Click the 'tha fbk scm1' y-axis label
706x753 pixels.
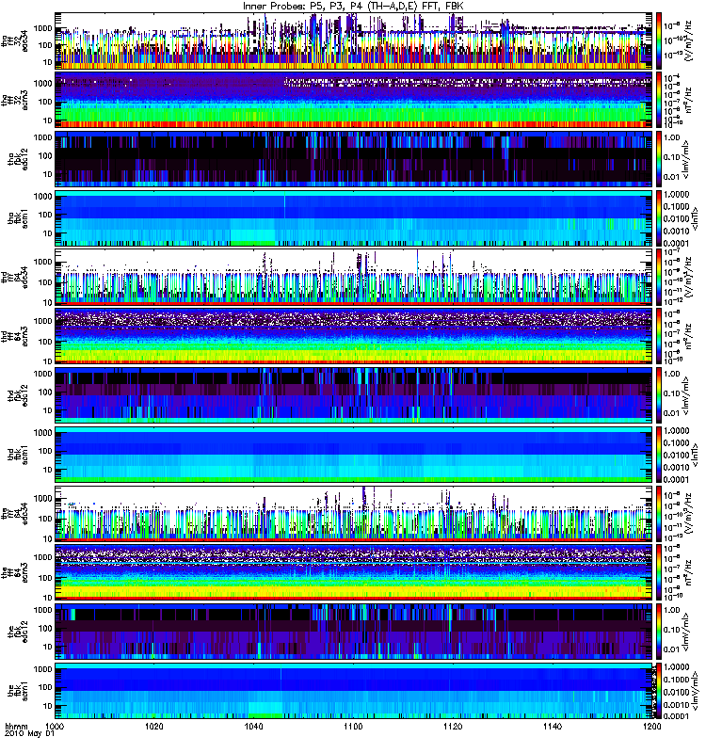point(18,218)
